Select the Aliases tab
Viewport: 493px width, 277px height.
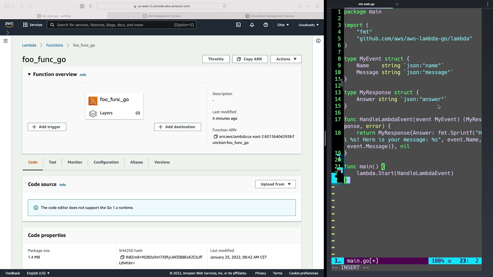click(136, 162)
